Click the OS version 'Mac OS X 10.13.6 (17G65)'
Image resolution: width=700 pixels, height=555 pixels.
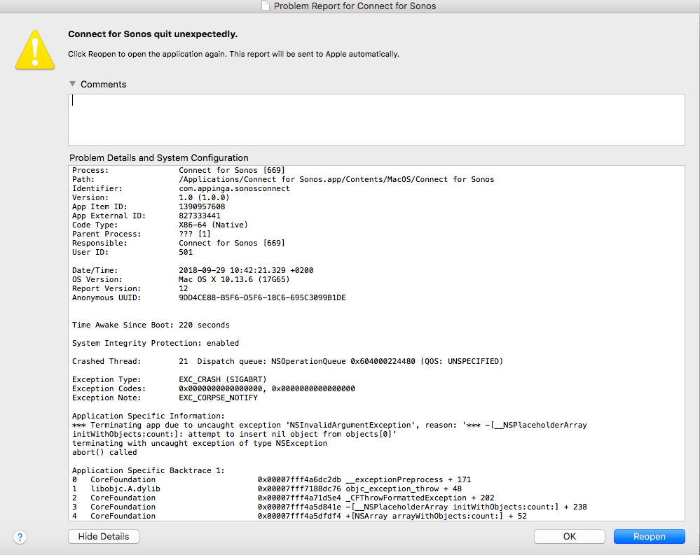click(x=234, y=279)
